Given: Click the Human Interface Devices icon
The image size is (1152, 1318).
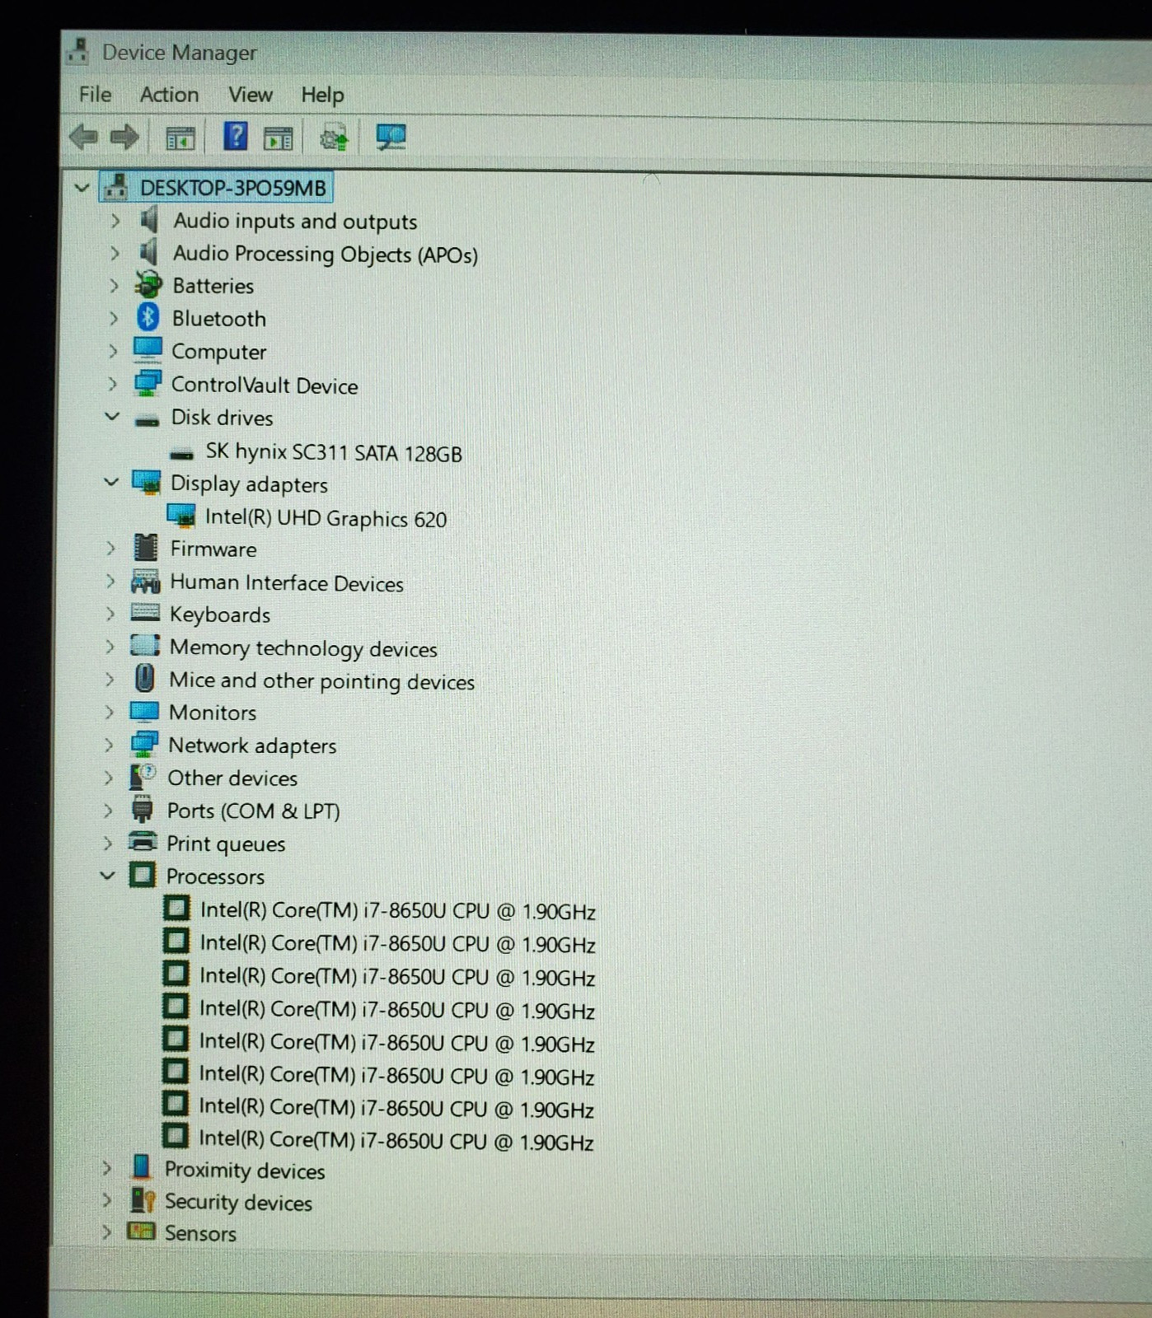Looking at the screenshot, I should pyautogui.click(x=145, y=581).
